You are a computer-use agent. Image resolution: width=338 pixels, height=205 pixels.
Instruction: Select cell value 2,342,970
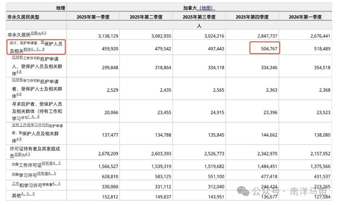pos(267,154)
